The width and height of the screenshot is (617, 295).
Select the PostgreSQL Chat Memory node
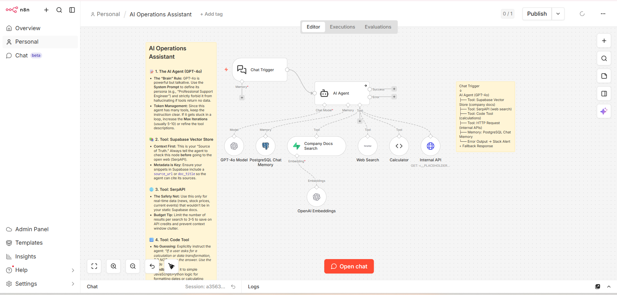(x=265, y=146)
